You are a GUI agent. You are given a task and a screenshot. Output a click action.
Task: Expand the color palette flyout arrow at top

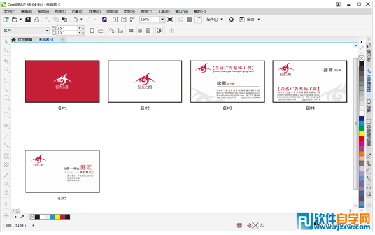coord(362,42)
